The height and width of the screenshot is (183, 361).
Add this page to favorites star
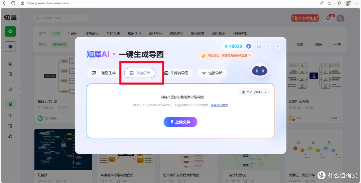(329, 3)
